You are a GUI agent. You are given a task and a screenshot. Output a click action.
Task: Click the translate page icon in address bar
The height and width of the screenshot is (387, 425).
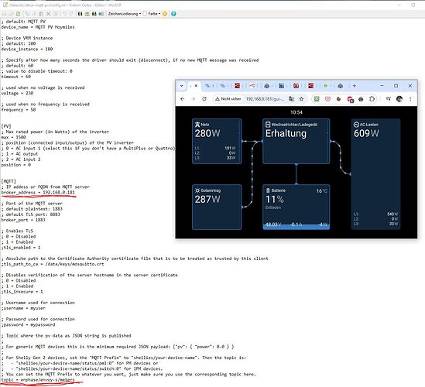point(291,99)
